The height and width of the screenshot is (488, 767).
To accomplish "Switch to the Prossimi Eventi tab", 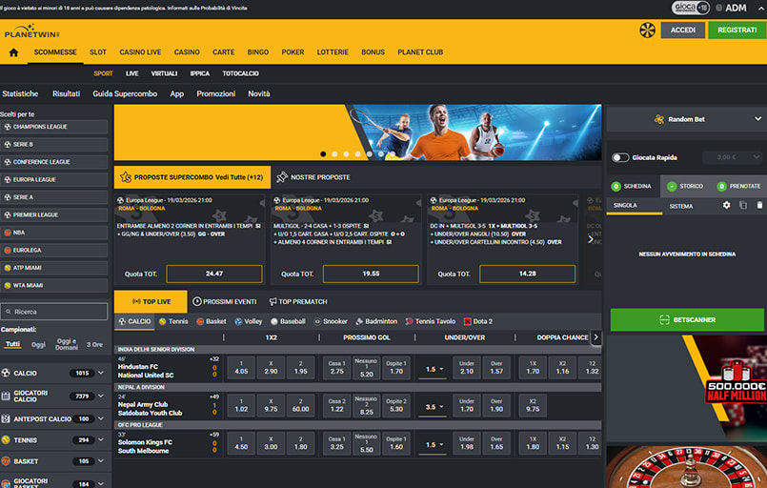I will [x=224, y=301].
